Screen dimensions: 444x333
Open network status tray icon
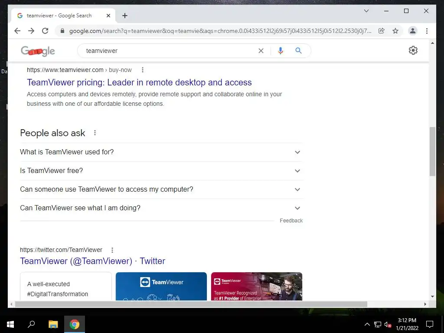pyautogui.click(x=378, y=324)
